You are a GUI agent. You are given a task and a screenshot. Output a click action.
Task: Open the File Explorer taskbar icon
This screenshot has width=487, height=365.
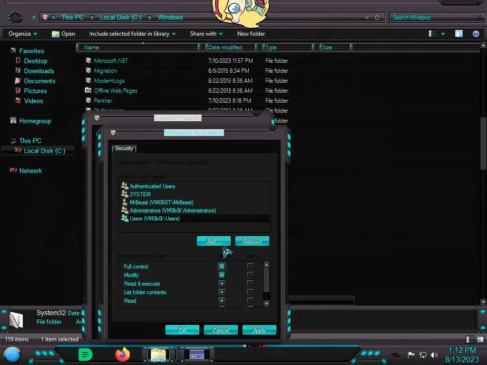(x=159, y=355)
